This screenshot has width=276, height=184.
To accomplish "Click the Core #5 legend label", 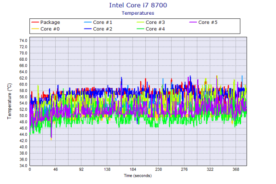I will pyautogui.click(x=208, y=23).
